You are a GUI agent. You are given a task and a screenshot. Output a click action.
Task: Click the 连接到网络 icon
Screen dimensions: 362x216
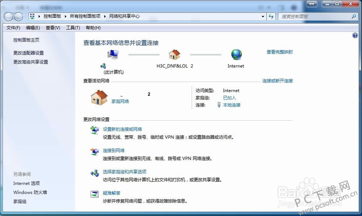(94, 152)
